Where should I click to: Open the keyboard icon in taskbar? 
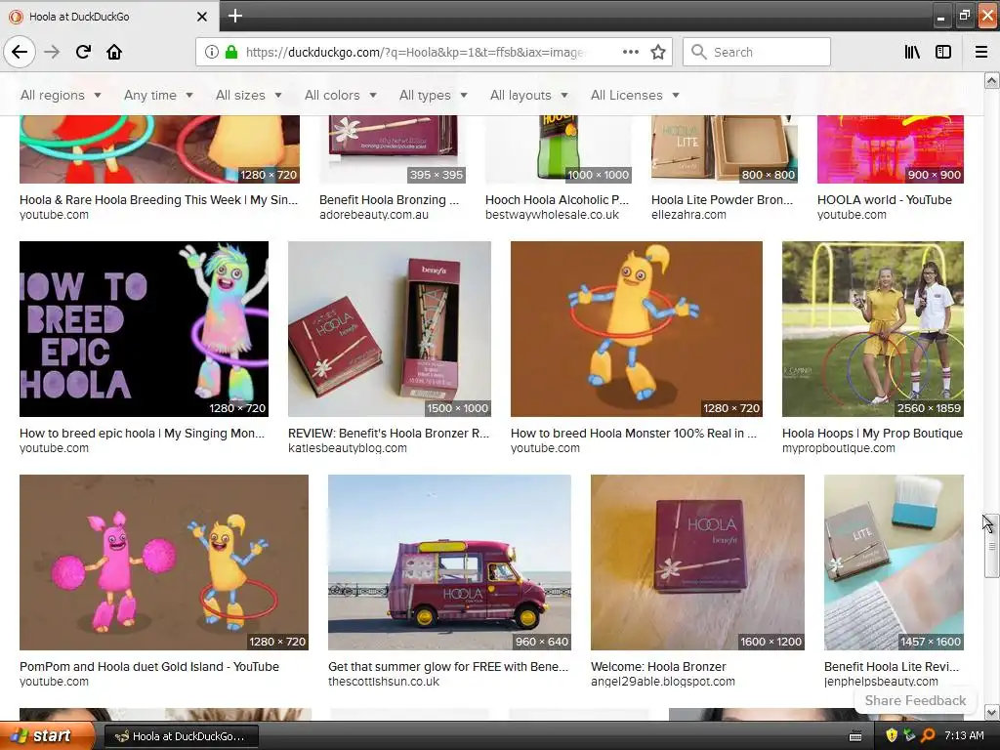point(855,736)
